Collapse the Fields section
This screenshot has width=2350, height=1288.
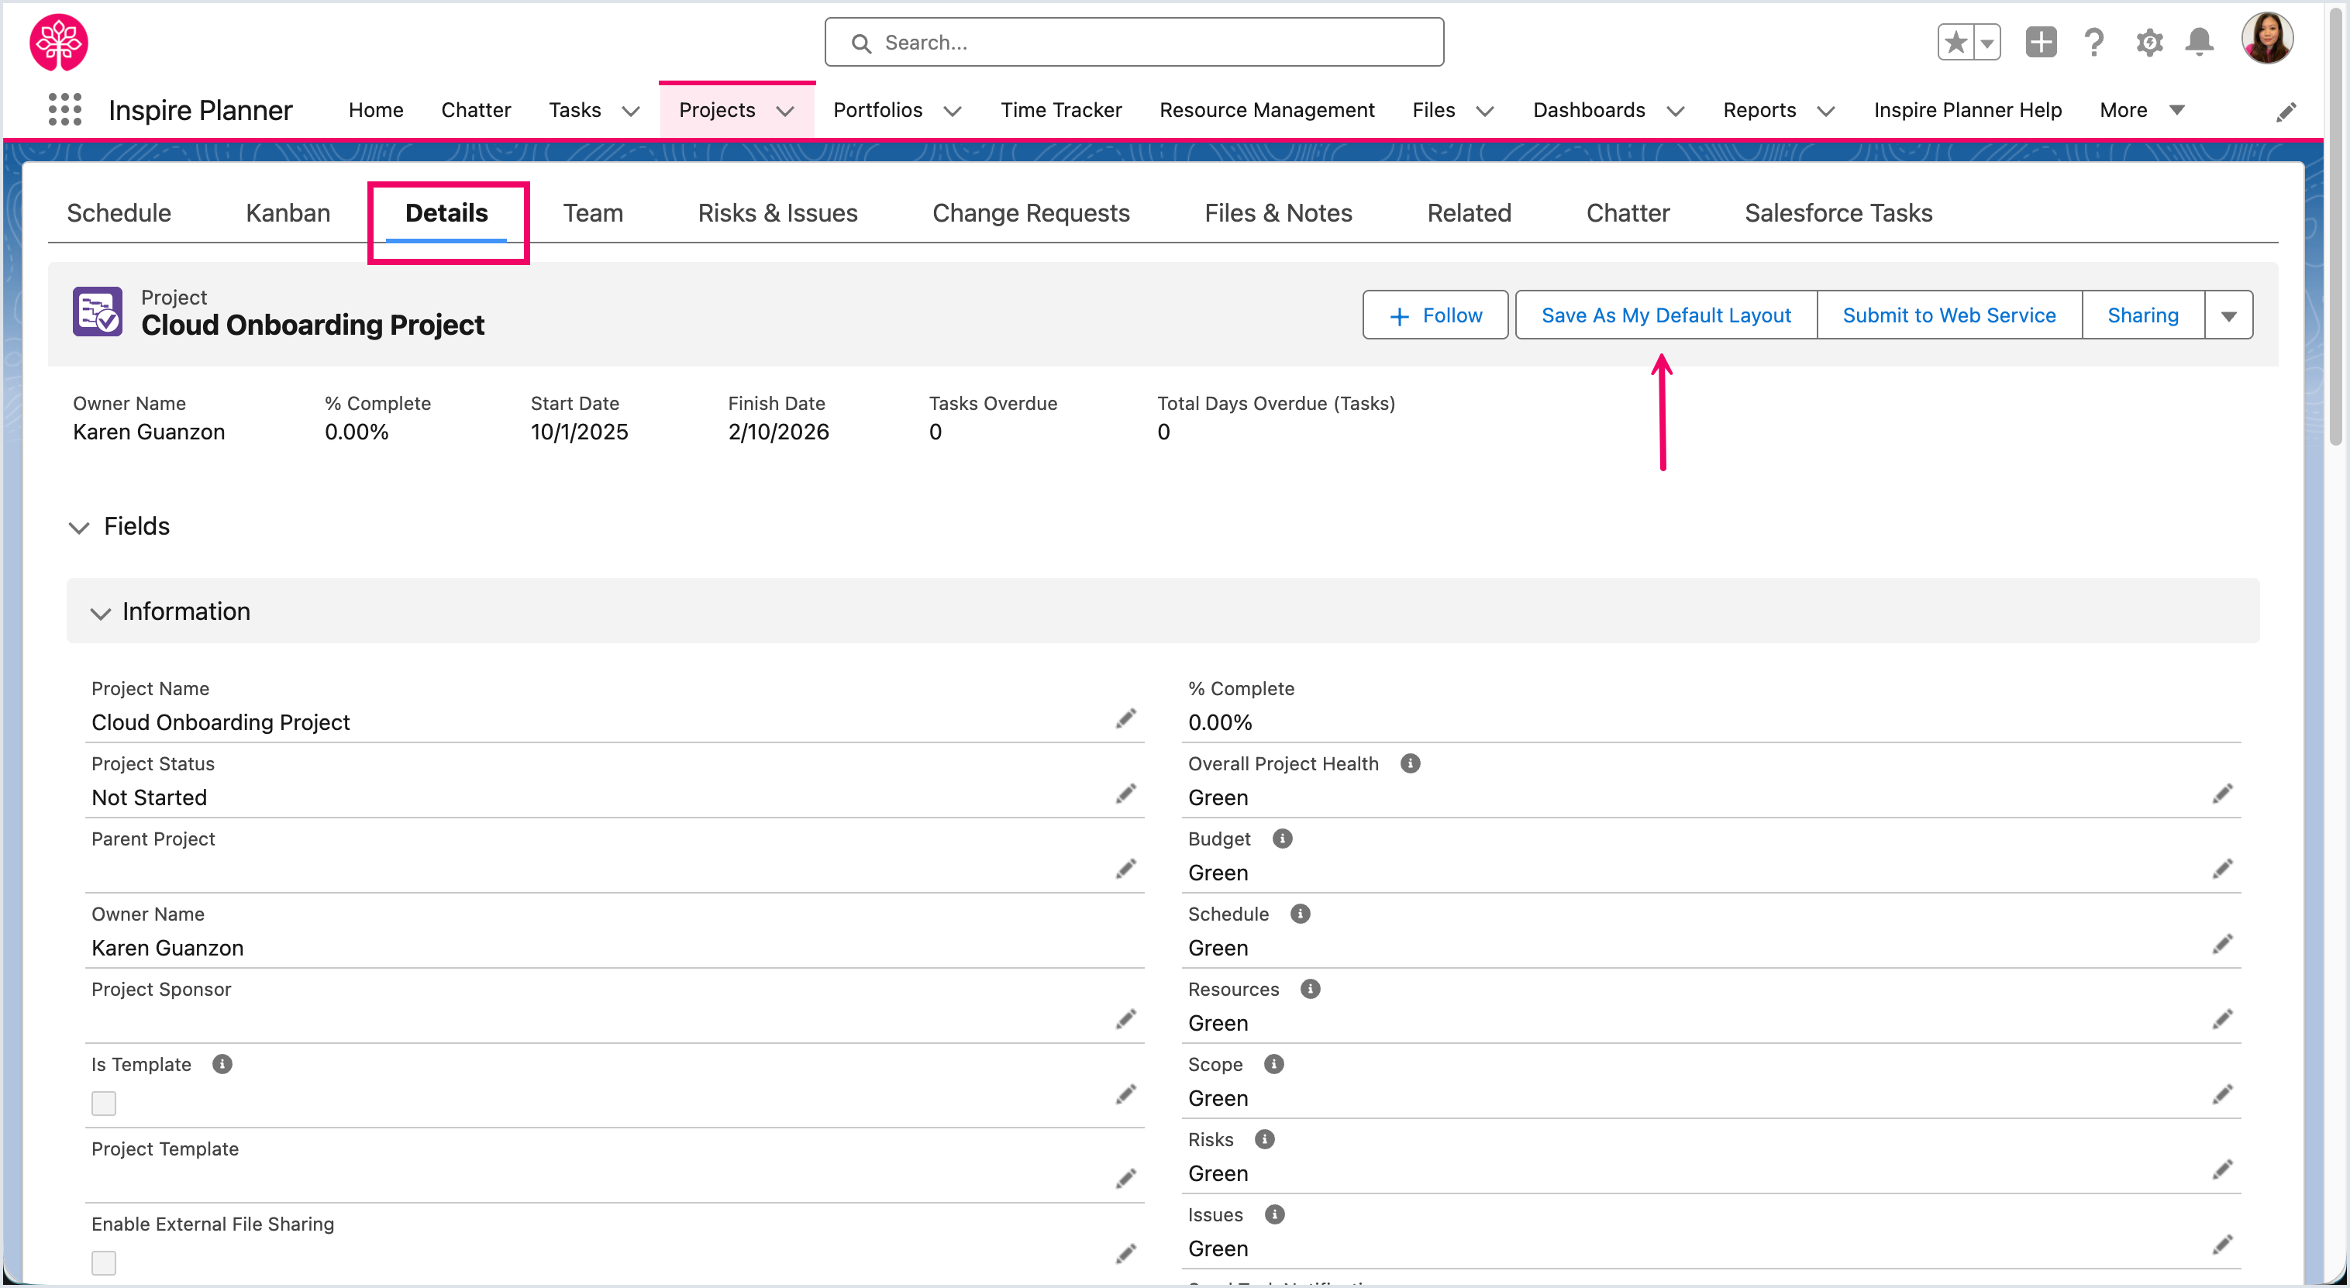coord(79,527)
